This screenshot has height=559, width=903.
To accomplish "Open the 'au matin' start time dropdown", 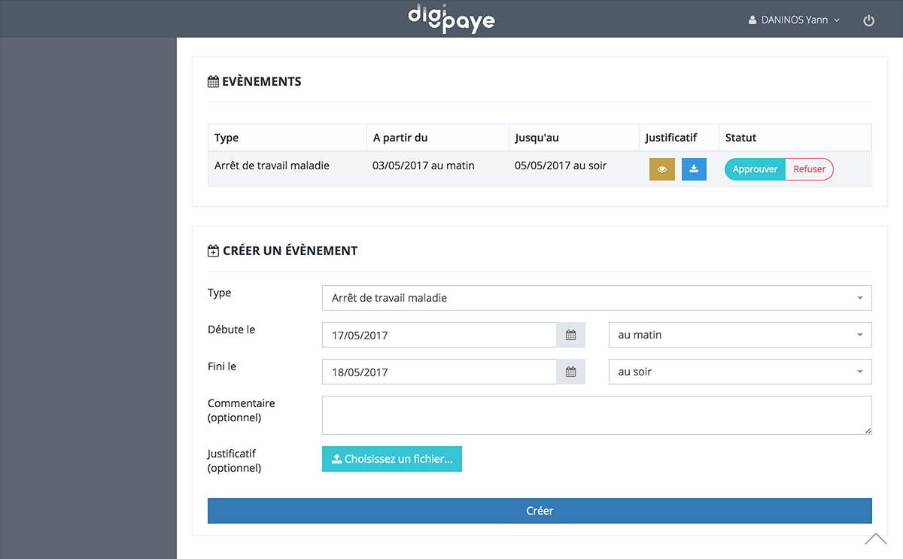I will click(740, 335).
